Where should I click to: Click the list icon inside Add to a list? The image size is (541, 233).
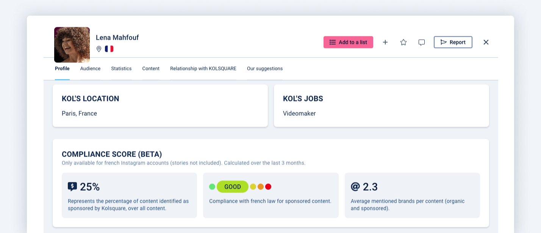[333, 42]
